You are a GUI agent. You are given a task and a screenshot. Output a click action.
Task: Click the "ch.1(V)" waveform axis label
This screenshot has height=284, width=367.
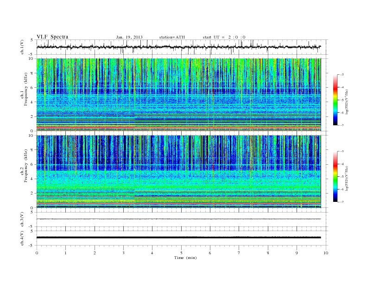[x=22, y=47]
